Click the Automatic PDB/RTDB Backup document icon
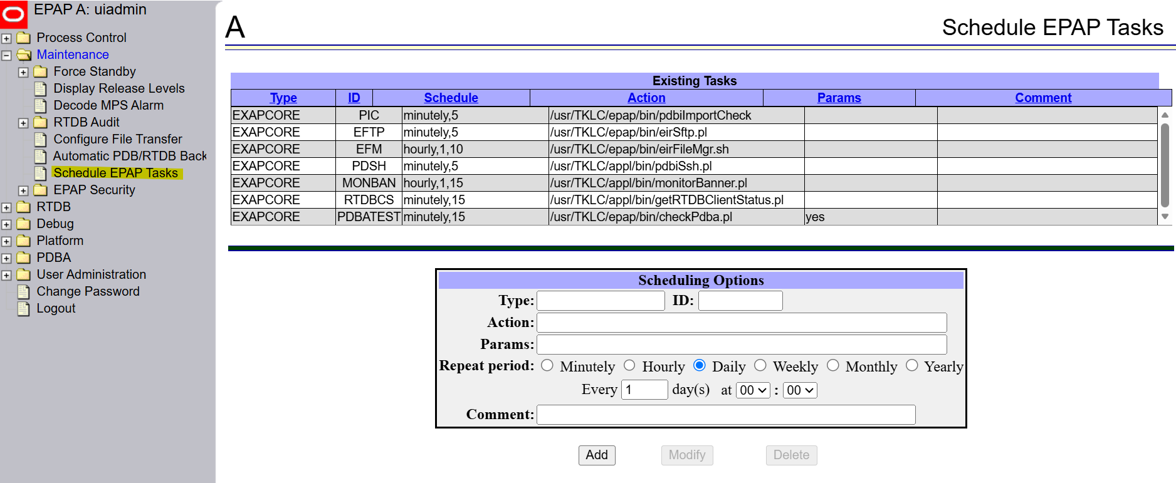This screenshot has height=483, width=1176. tap(41, 156)
